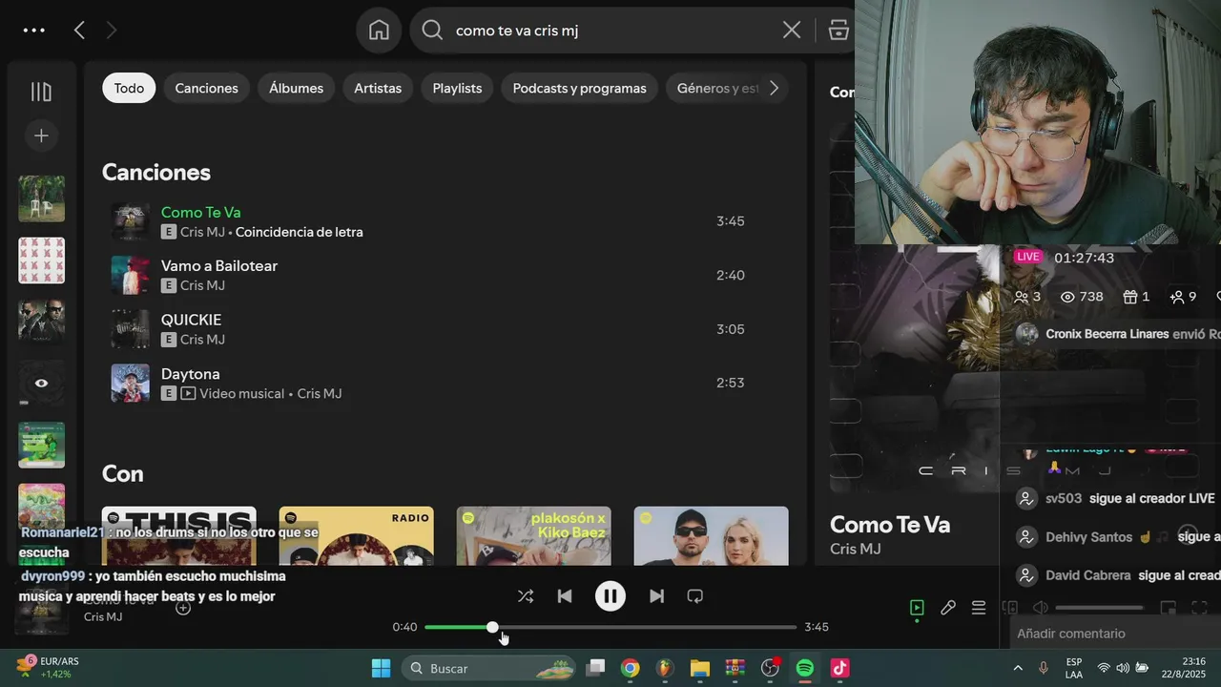Open the Radio playlist card
Screen dimensions: 1221x687
(357, 536)
